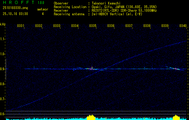
Task: Click the 0331 time marker
Action: point(21,25)
